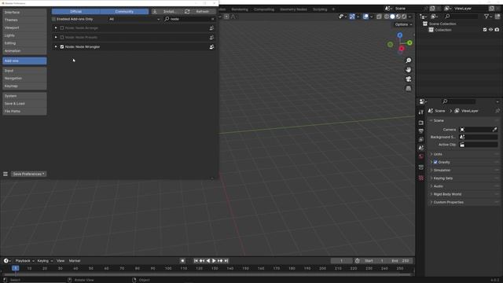Click Refresh add-ons button
The image size is (503, 283).
200,12
